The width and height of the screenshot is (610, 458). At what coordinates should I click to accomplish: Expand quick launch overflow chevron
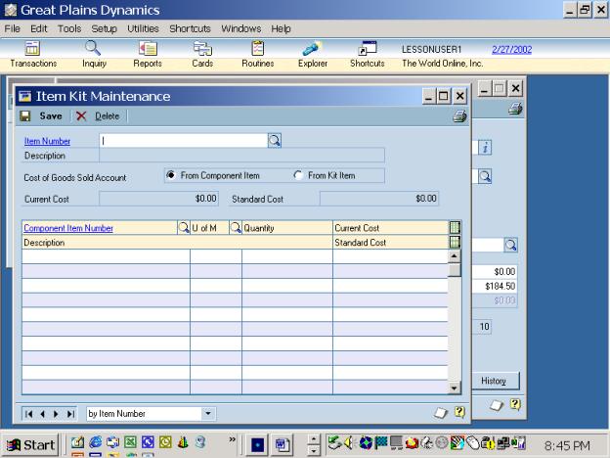pos(233,439)
